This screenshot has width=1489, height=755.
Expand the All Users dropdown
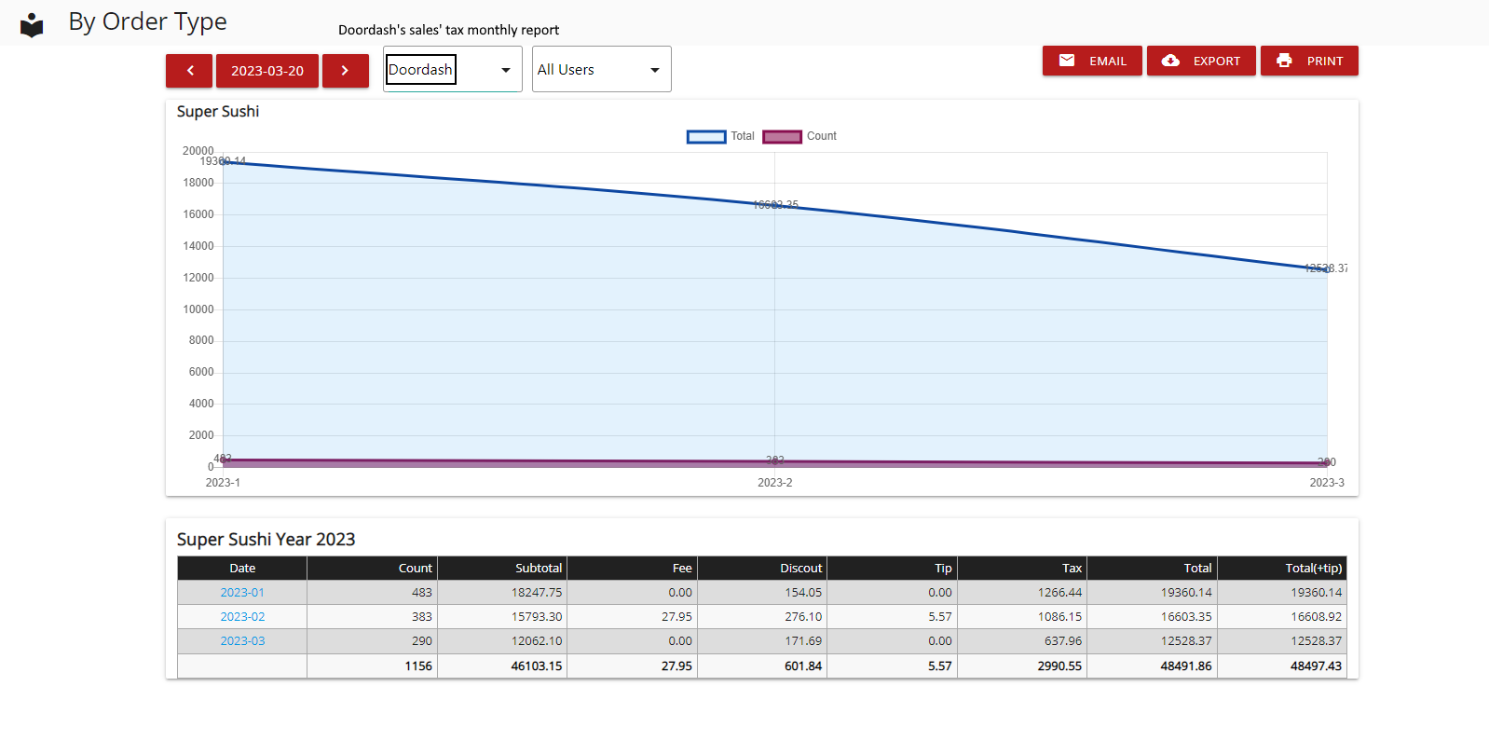601,70
